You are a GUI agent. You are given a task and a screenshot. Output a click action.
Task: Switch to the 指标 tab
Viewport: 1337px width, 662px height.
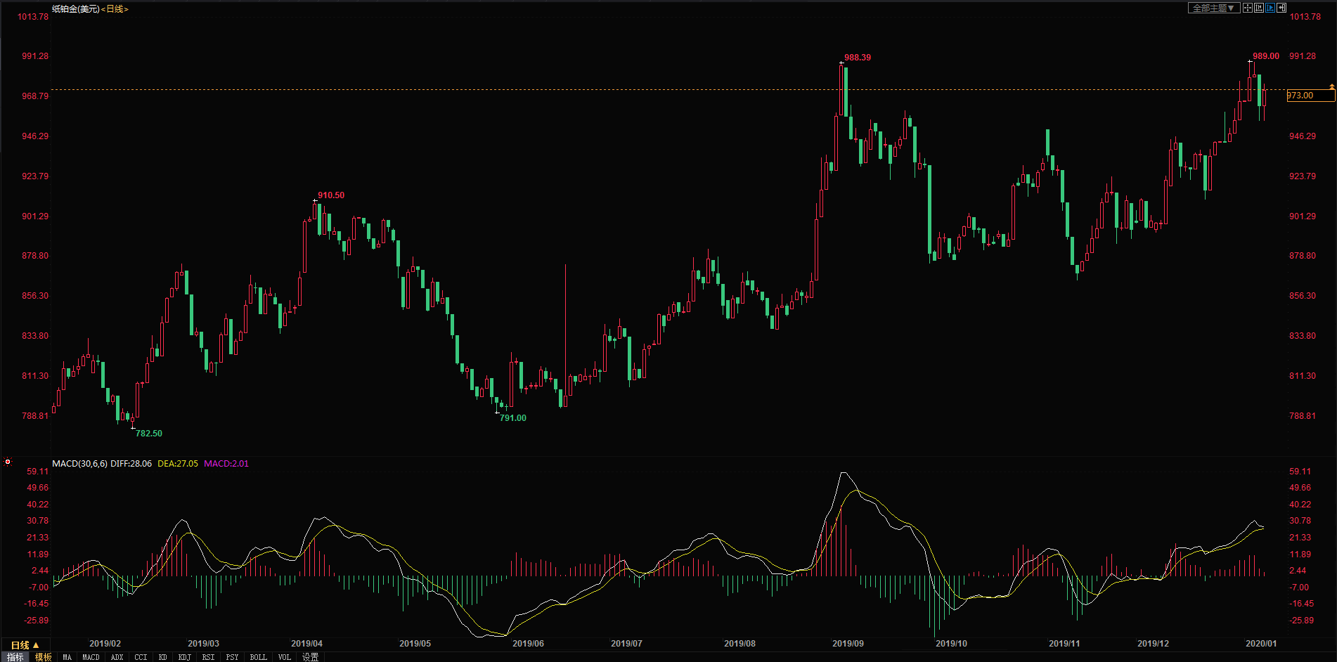click(15, 657)
